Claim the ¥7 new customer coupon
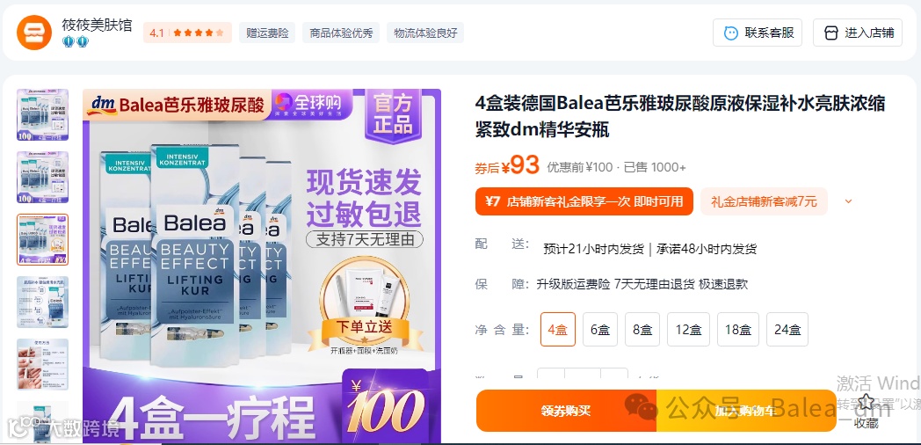 (584, 201)
